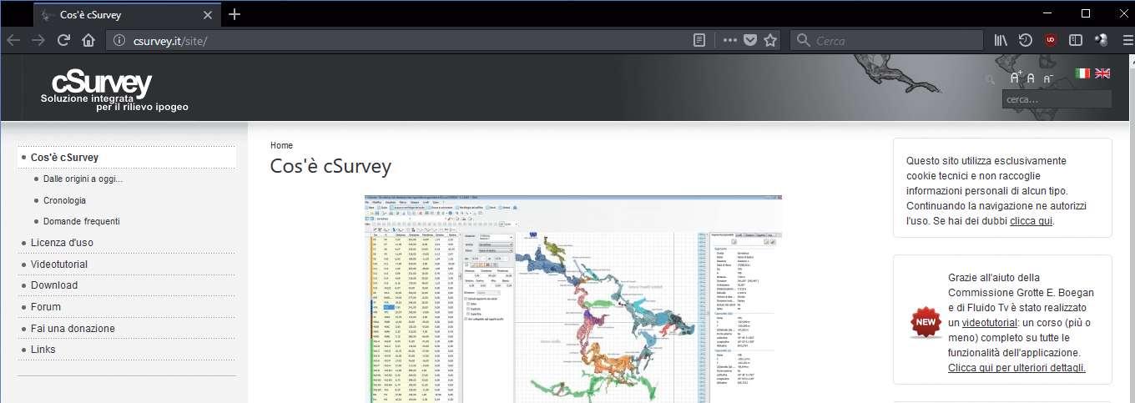Open the Library icon in toolbar

(x=1001, y=40)
